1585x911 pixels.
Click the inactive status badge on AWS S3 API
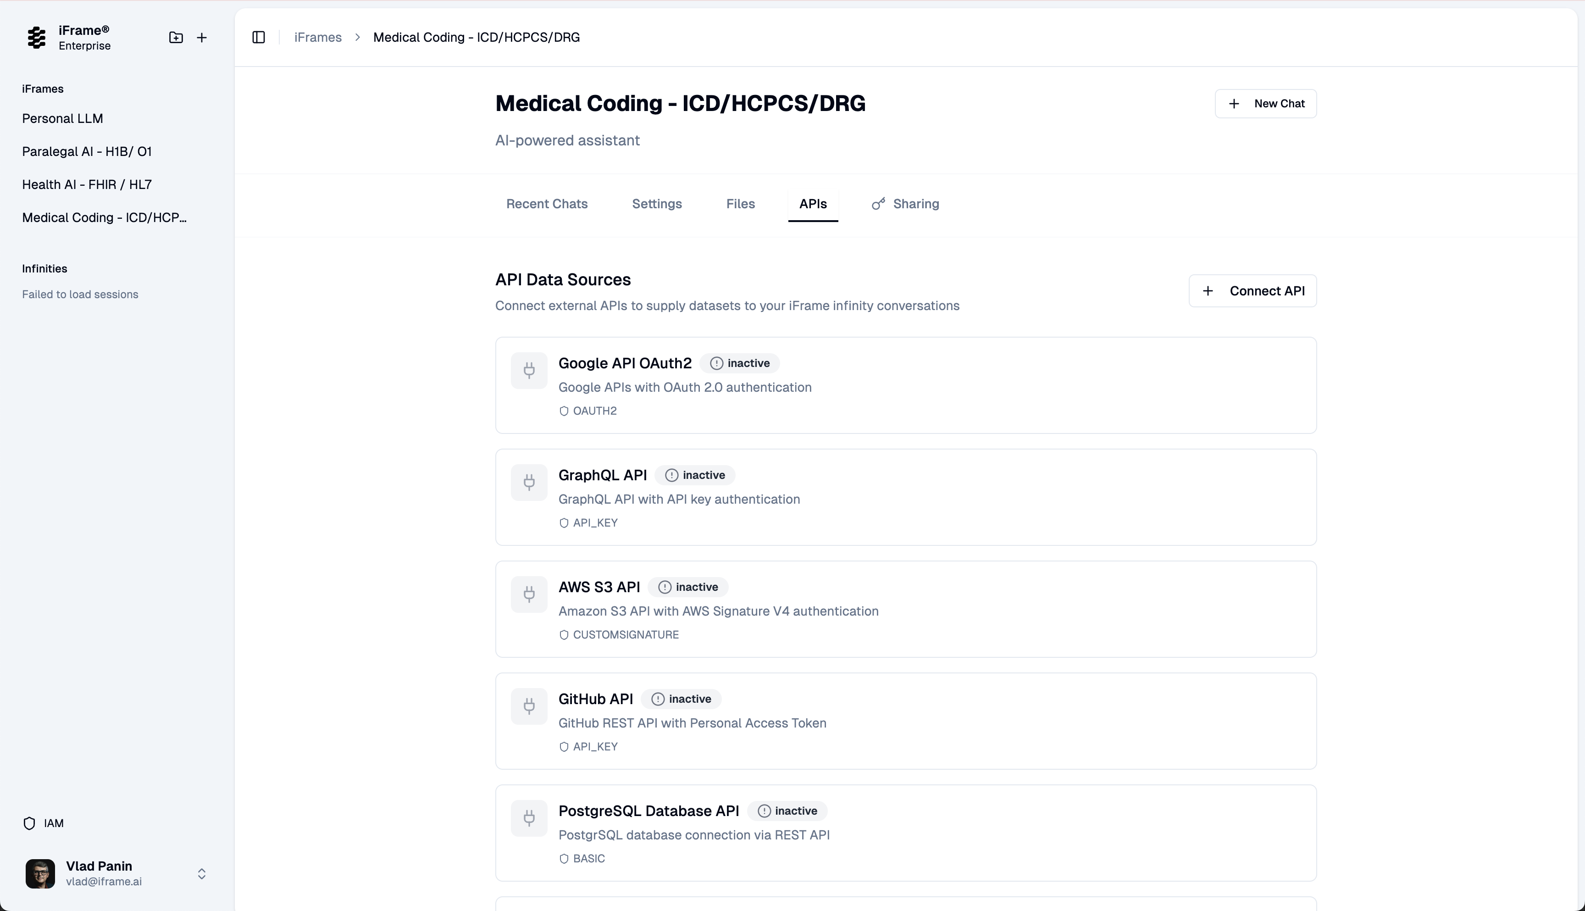click(x=688, y=588)
